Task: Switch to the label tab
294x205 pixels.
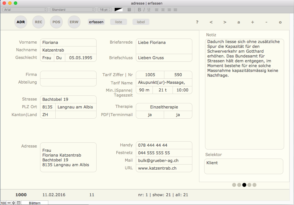Action: coord(141,22)
